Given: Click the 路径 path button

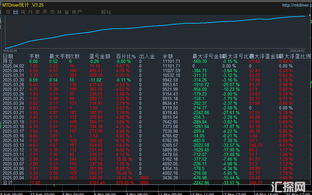Looking at the screenshot, I should (106, 12).
